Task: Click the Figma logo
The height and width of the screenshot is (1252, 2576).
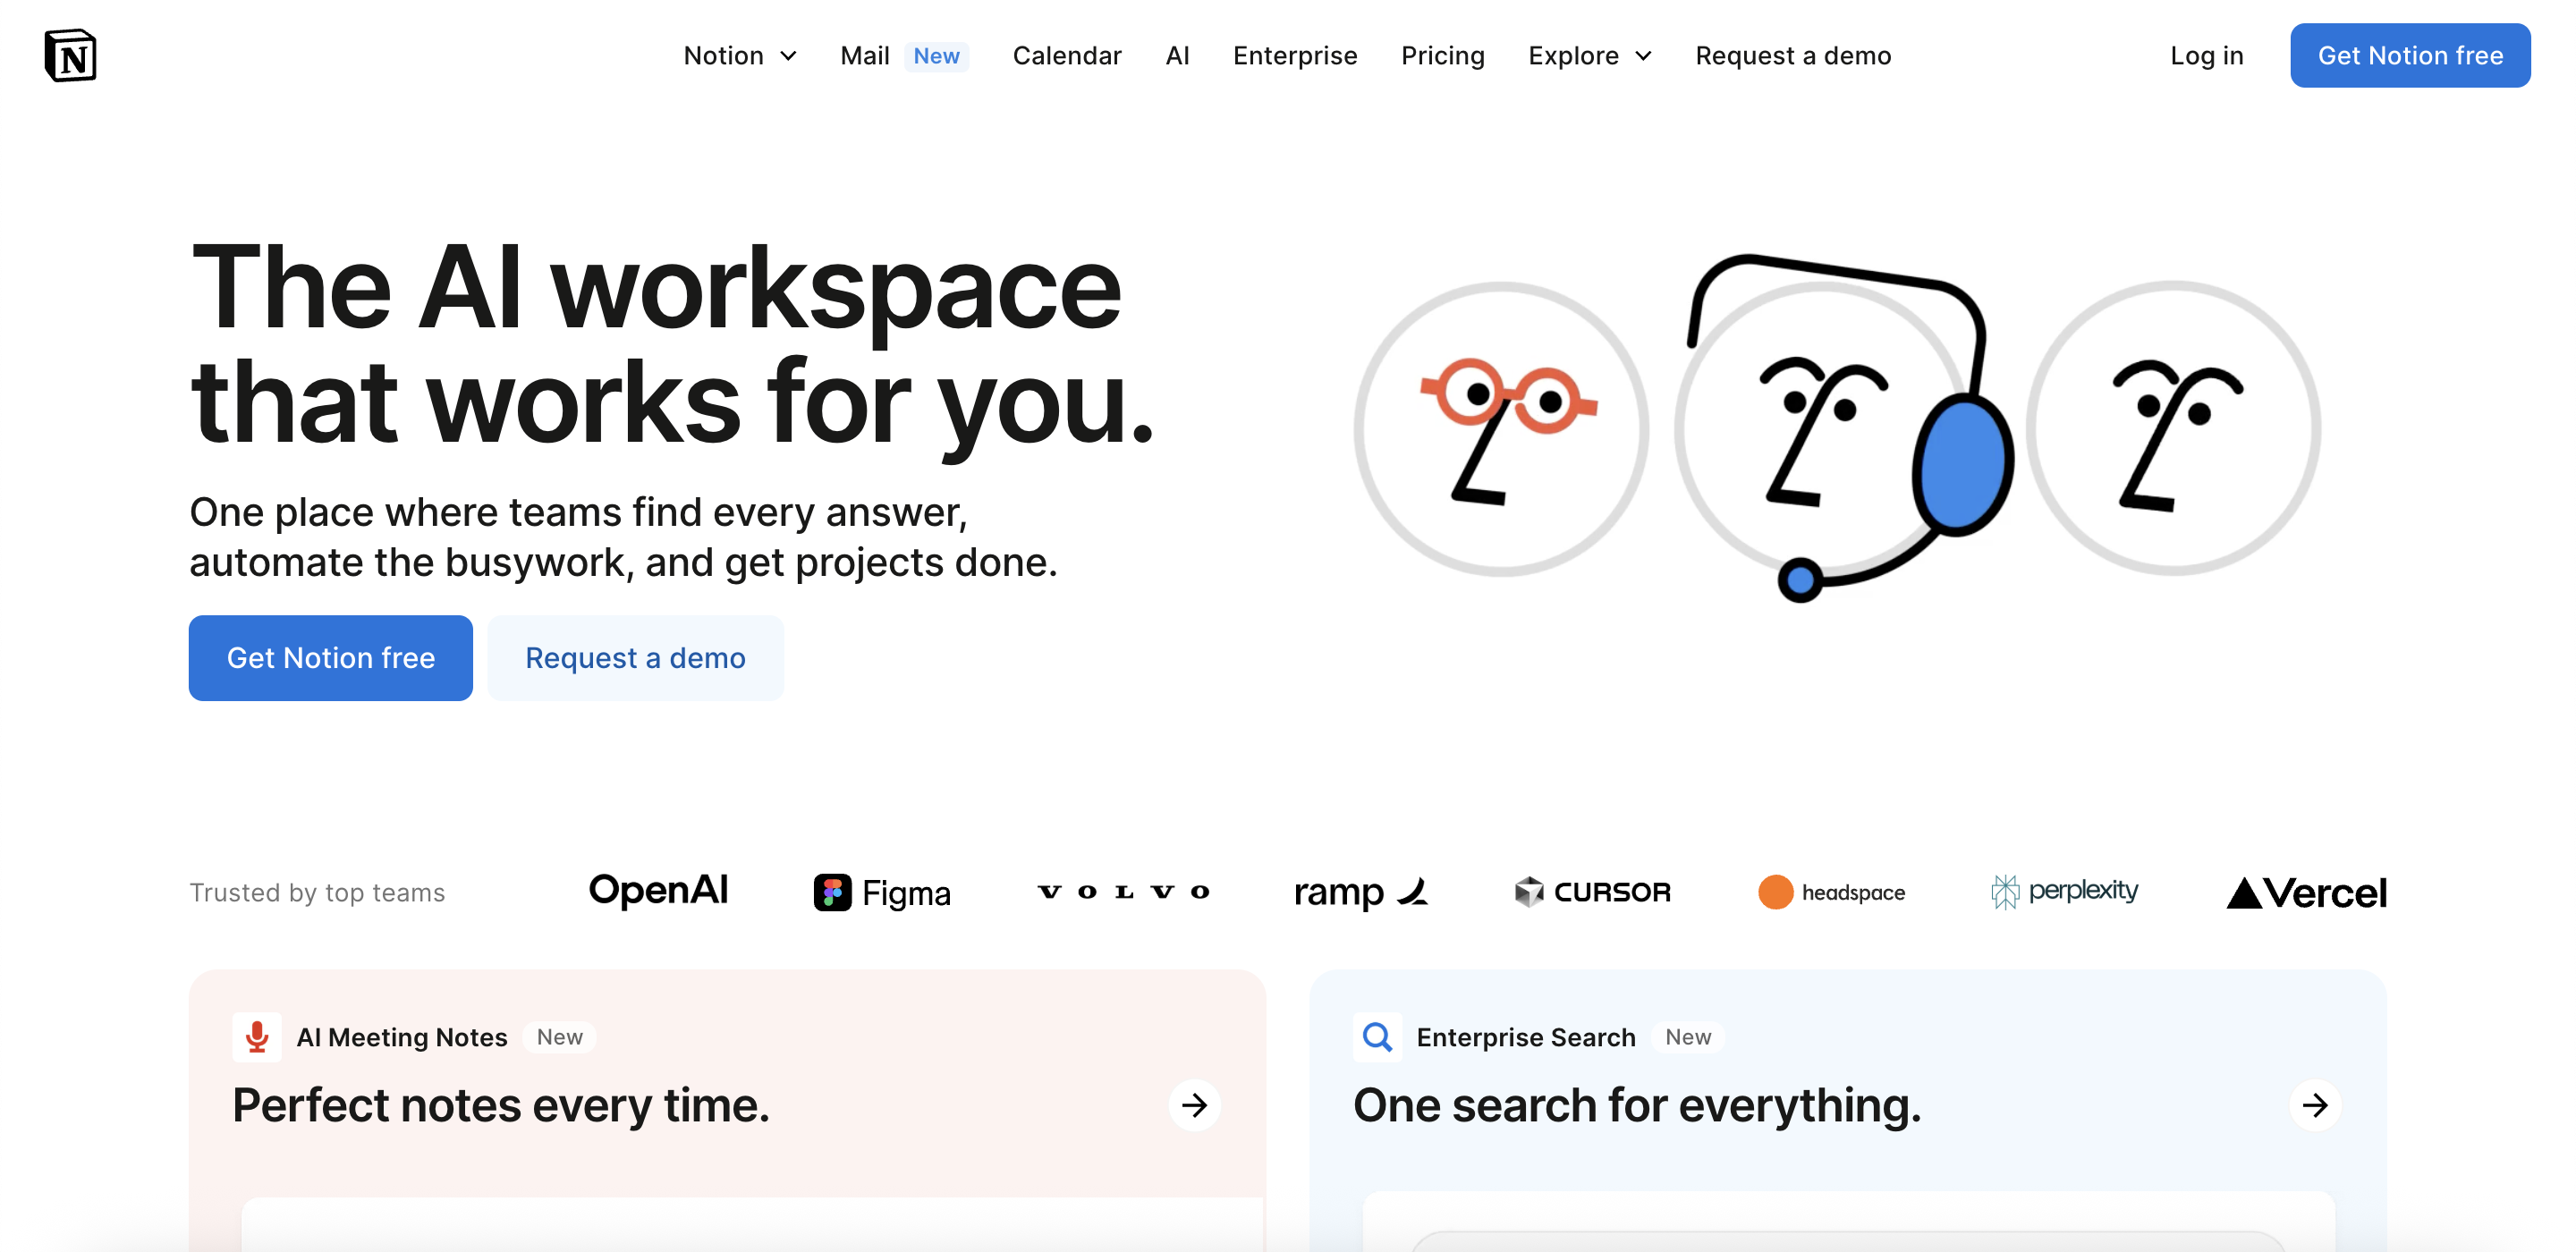Action: click(x=882, y=892)
